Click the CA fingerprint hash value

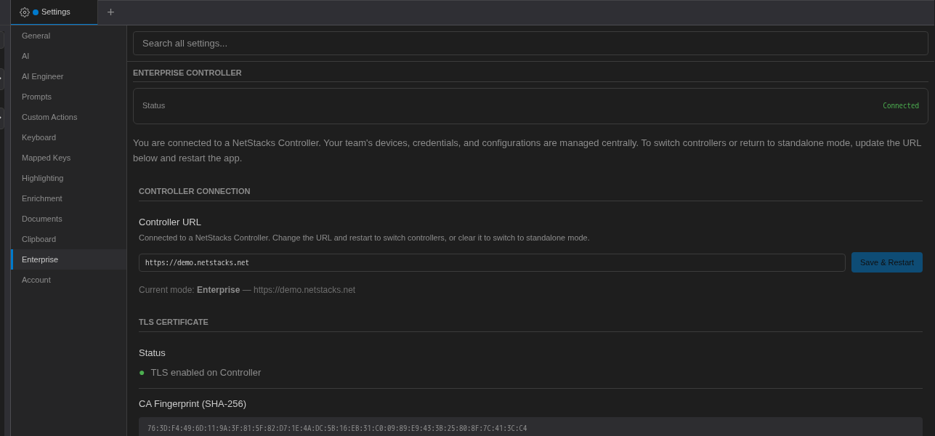click(337, 429)
